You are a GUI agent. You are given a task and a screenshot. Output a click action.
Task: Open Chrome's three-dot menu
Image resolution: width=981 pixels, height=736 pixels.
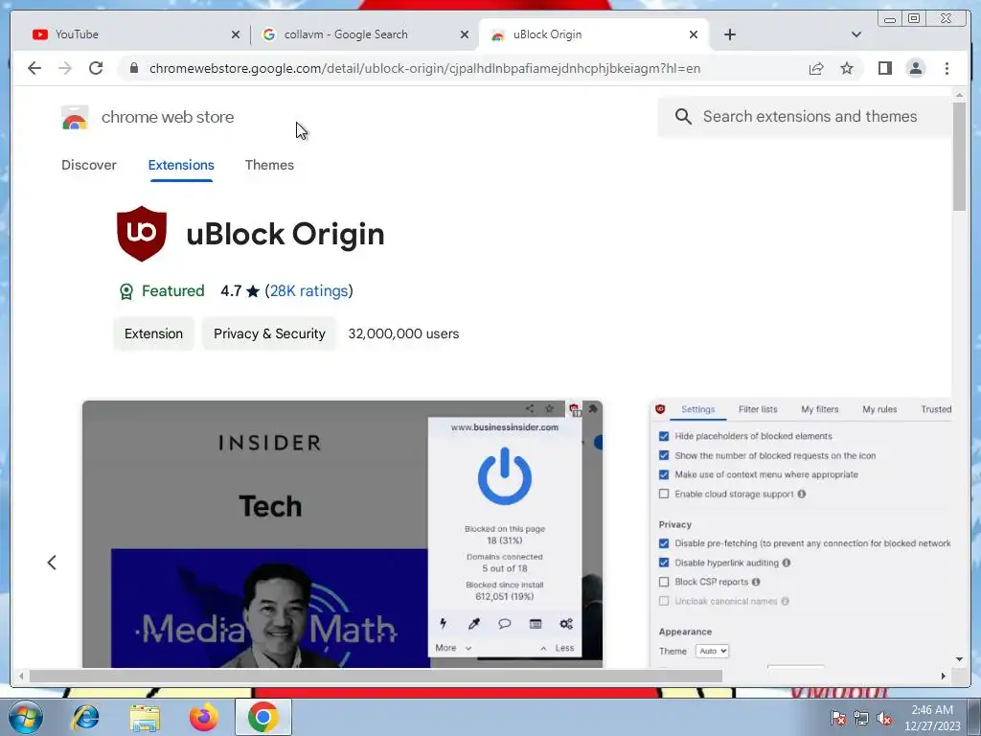(947, 68)
